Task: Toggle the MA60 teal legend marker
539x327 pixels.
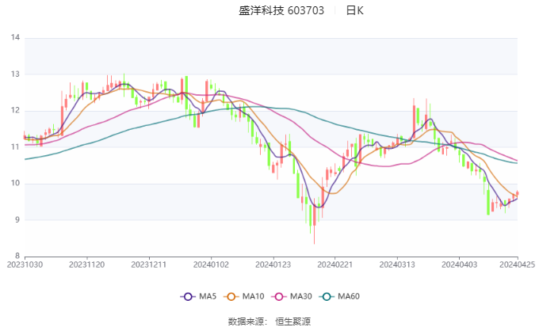Action: 327,296
